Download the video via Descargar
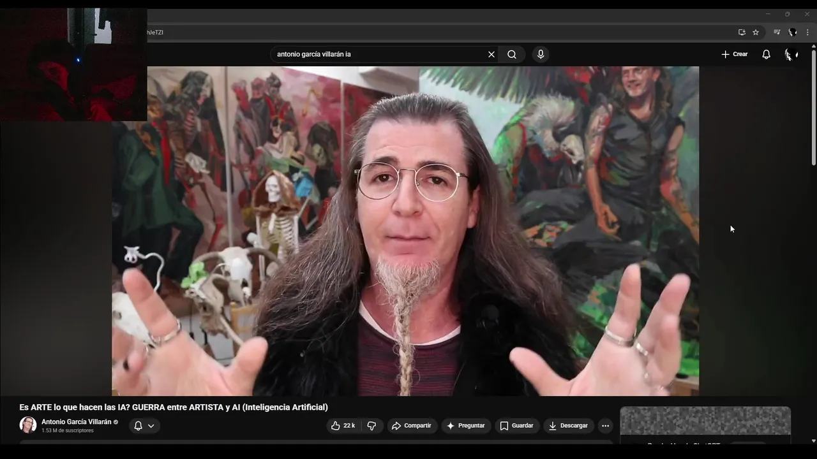 [568, 426]
